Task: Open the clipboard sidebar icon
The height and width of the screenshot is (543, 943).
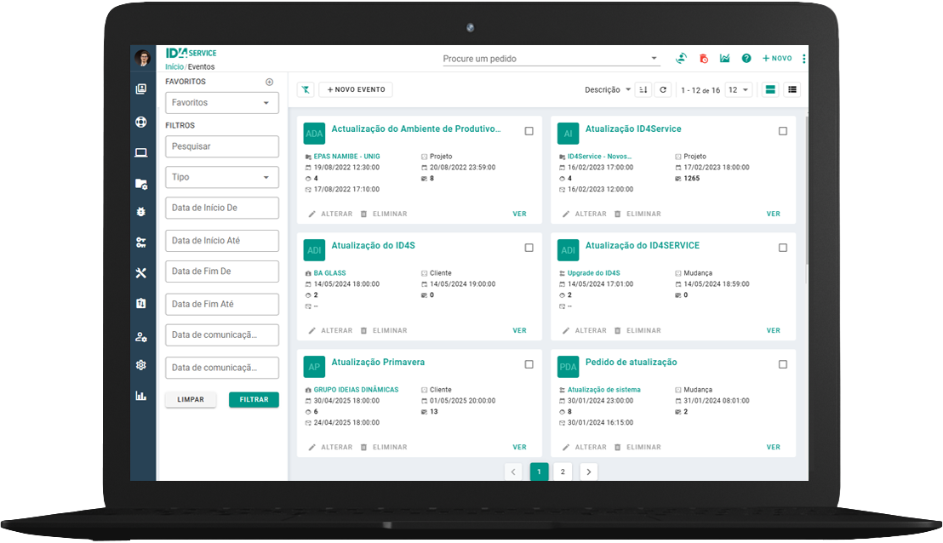Action: (x=140, y=303)
